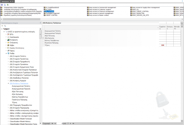184x125 pixels.
Task: Pin the left protected-items panel
Action: coord(41,23)
